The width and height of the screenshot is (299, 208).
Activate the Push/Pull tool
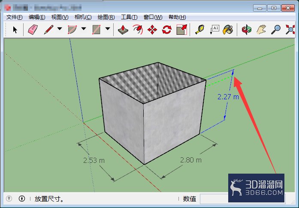click(123, 30)
